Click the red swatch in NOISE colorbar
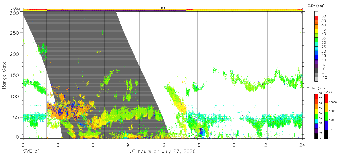340x157 pixels. click(326, 99)
